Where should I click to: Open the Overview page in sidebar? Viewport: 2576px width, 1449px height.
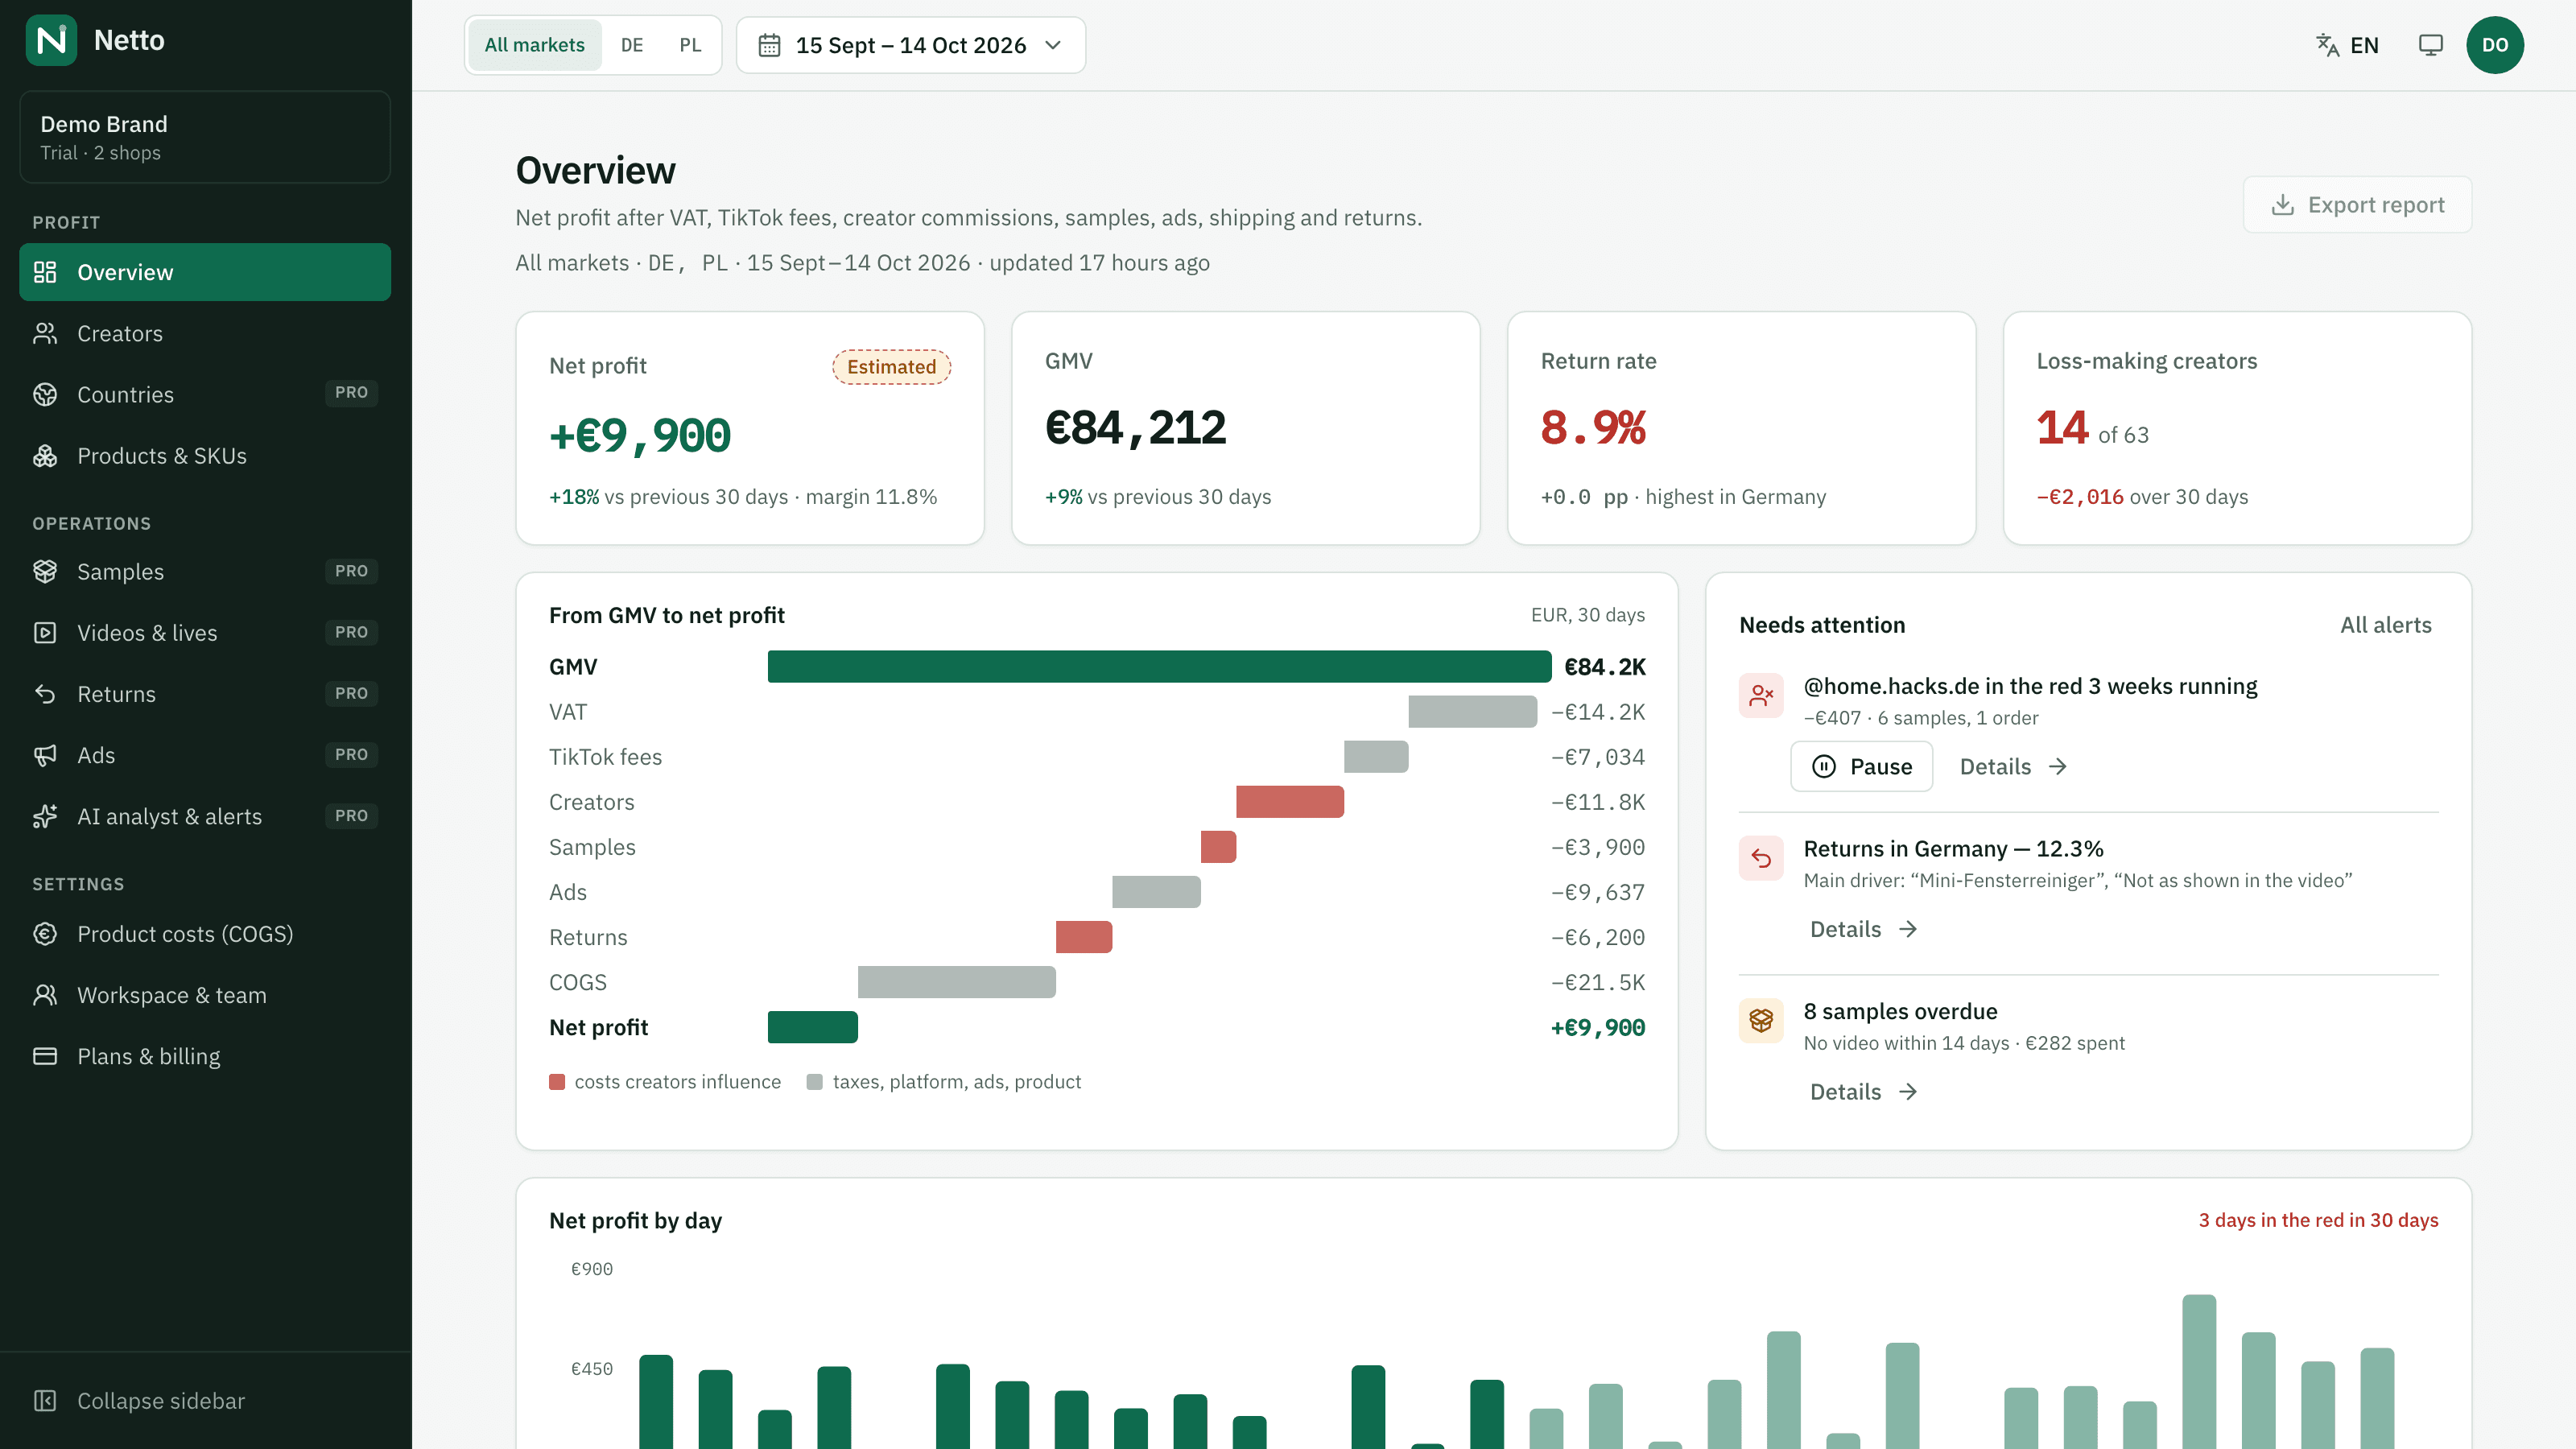[205, 272]
